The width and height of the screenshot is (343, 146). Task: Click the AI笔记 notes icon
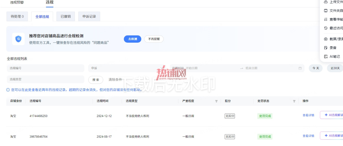tap(326, 57)
